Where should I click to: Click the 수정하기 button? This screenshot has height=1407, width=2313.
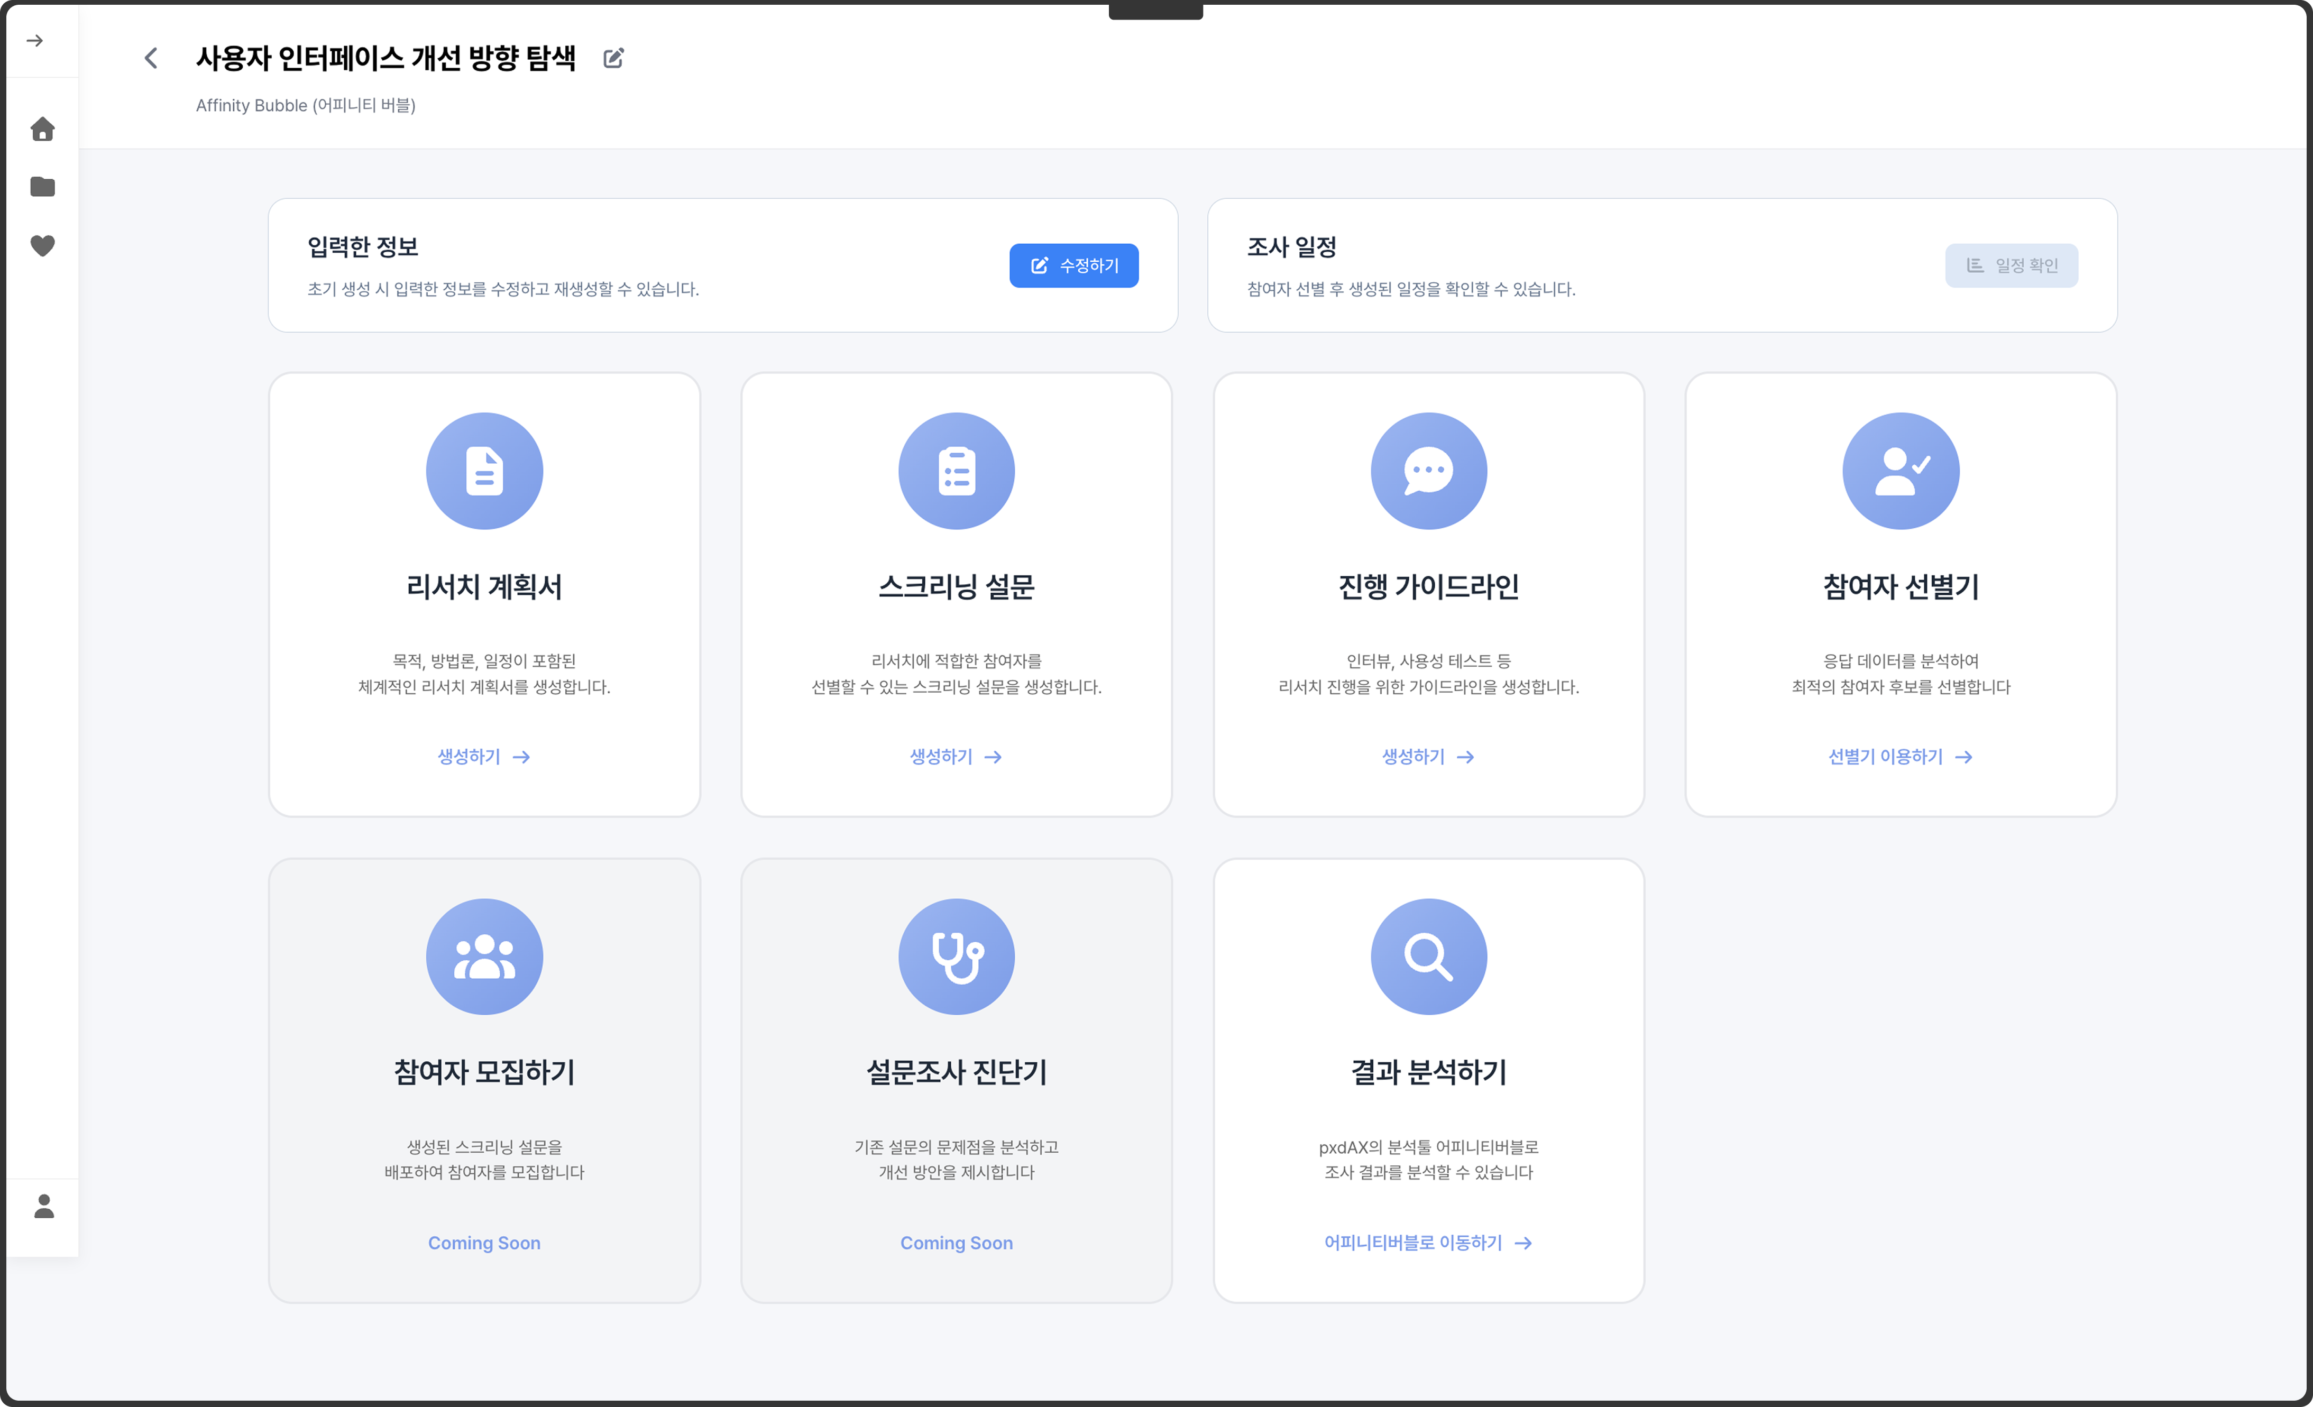(1073, 265)
